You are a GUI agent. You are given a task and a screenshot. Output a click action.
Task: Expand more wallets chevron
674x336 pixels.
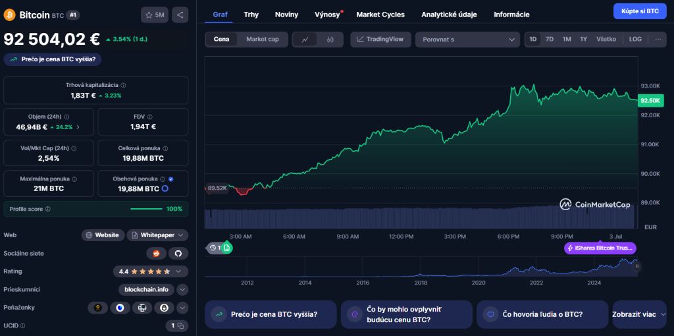click(182, 308)
